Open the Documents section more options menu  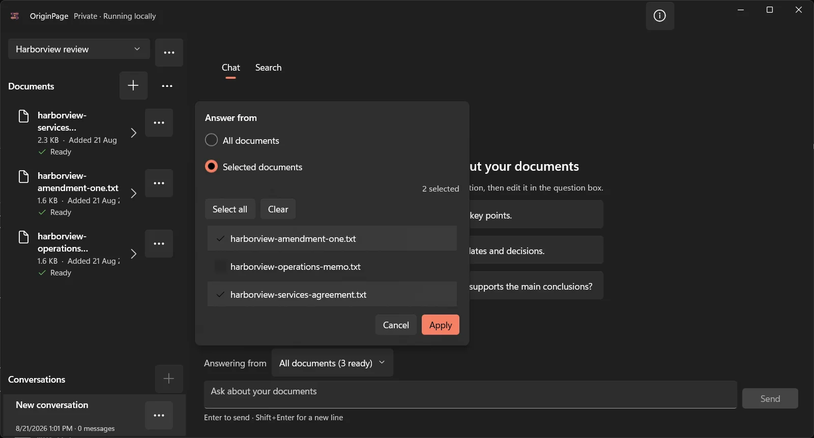(x=167, y=86)
